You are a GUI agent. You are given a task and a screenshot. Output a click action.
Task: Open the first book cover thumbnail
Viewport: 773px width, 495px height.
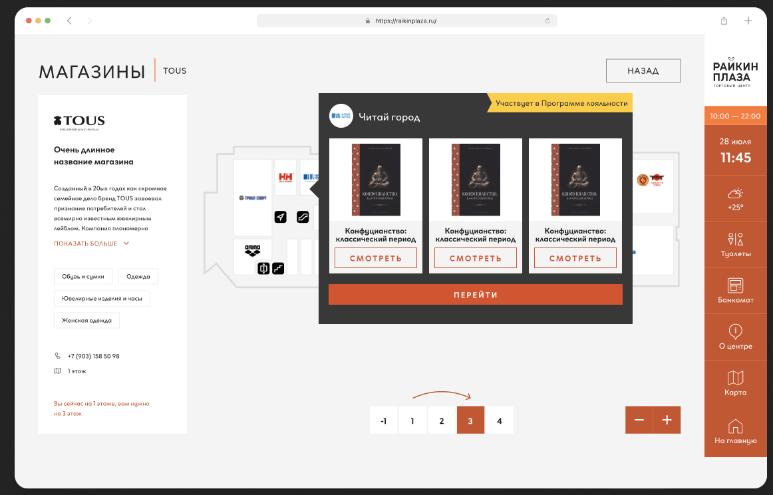point(376,180)
